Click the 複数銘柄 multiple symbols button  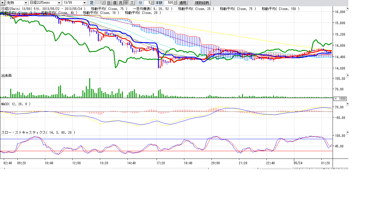pyautogui.click(x=202, y=3)
